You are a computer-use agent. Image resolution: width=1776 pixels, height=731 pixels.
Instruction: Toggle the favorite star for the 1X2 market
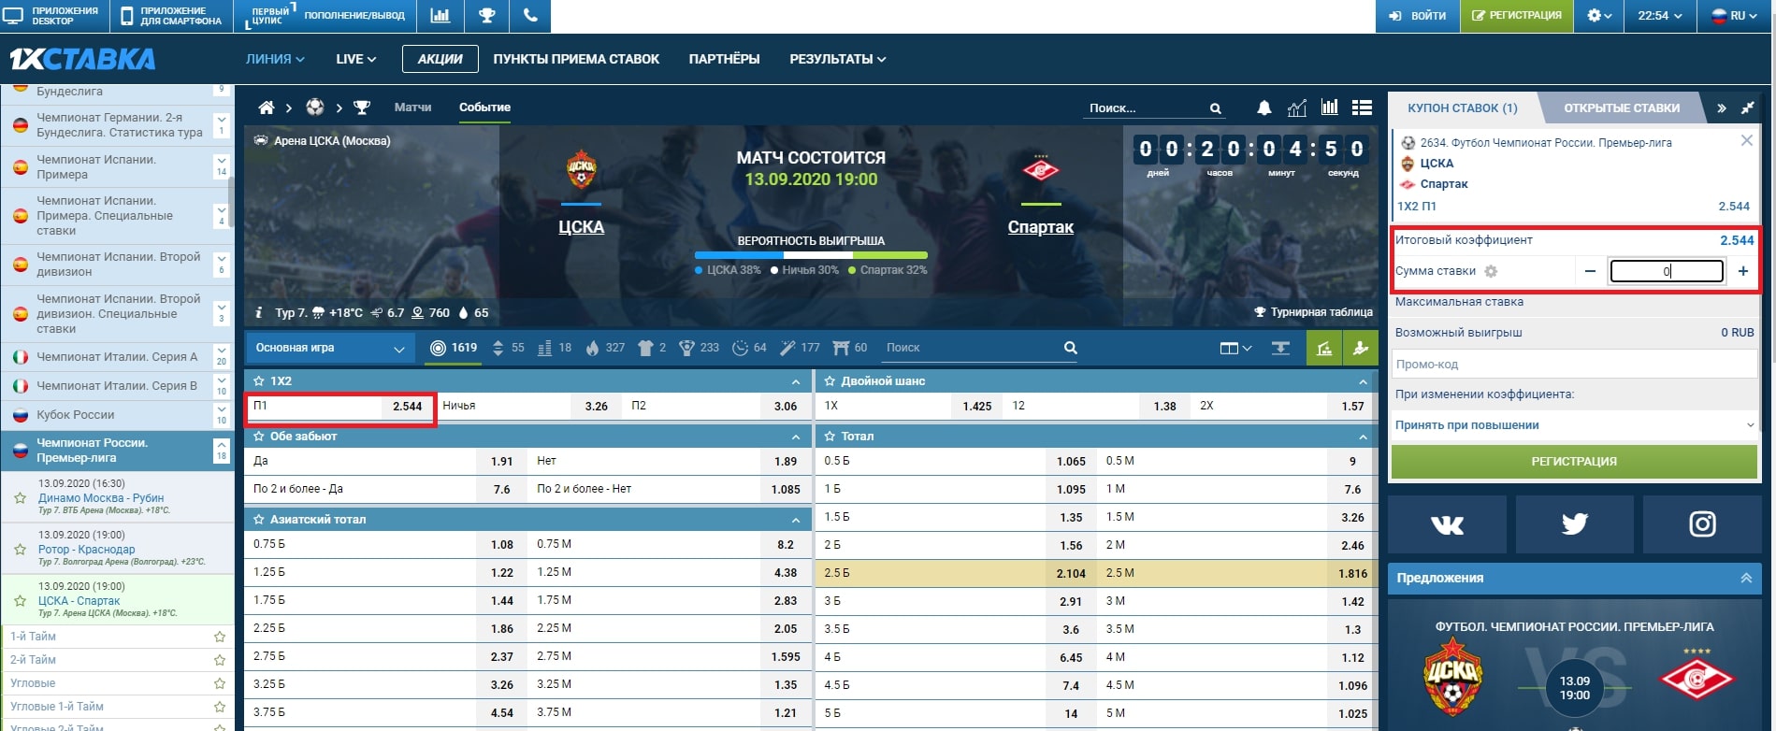259,381
